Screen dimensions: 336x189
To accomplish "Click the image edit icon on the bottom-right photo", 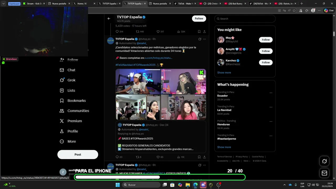I will click(201, 115).
